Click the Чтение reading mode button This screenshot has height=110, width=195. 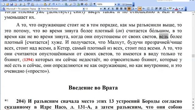point(127,4)
